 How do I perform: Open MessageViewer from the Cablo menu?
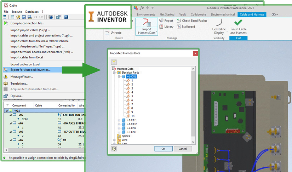click(22, 76)
